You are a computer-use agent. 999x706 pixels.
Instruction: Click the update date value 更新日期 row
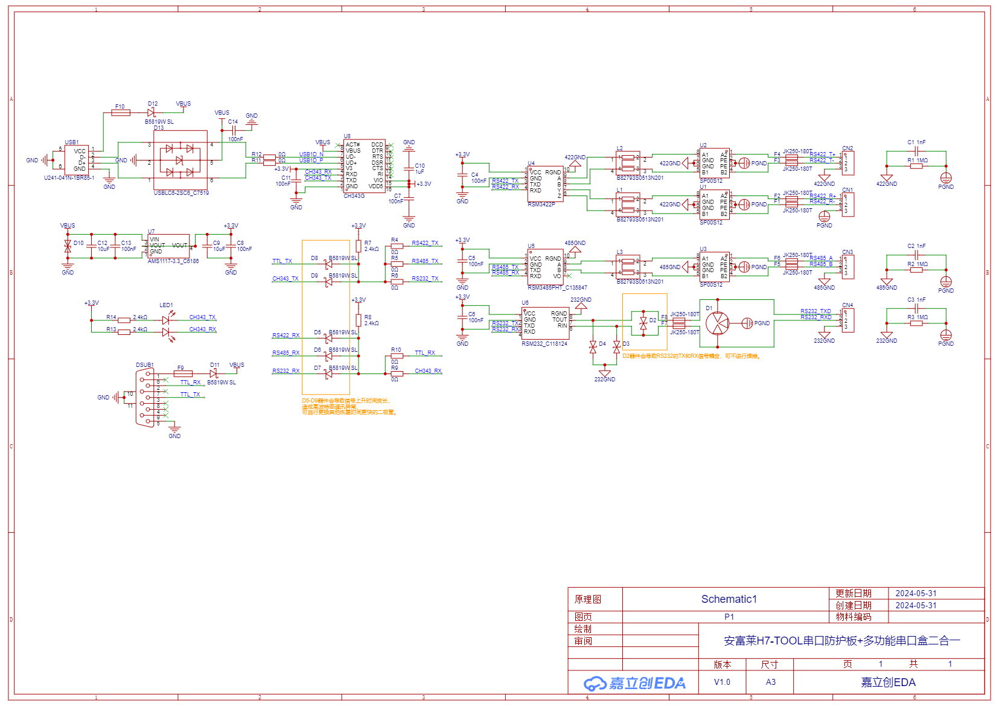point(916,594)
